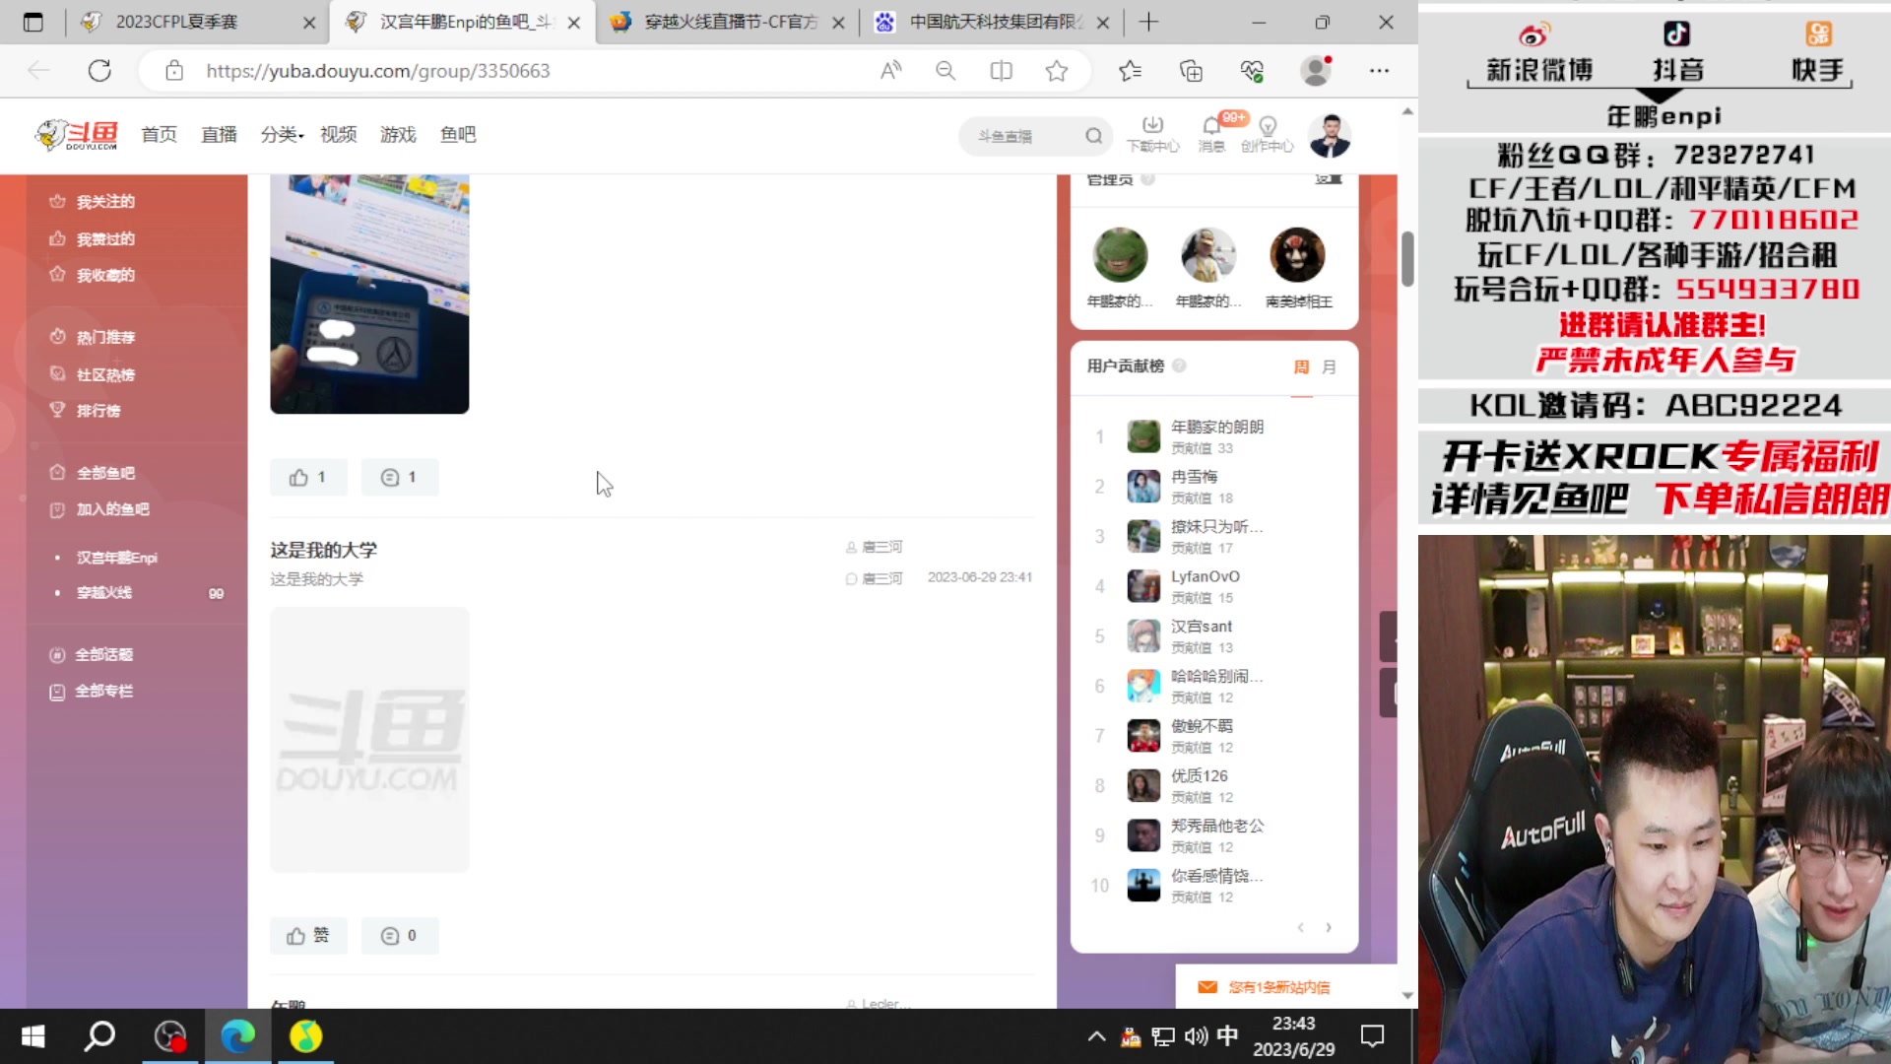Image resolution: width=1891 pixels, height=1064 pixels.
Task: Open the 这是我的大学 post title
Action: 323,550
